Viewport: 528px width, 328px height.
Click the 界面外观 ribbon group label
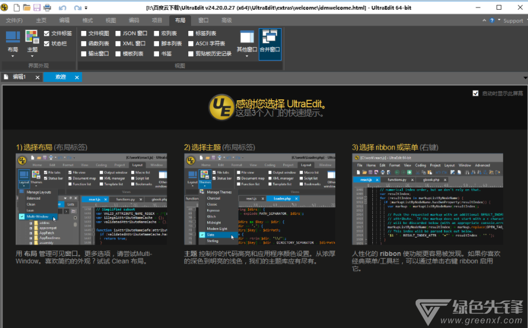[x=39, y=66]
